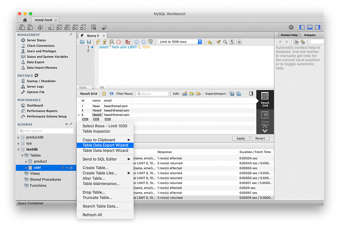Stop query execution hand icon
Image resolution: width=339 pixels, height=226 pixels.
pyautogui.click(x=119, y=42)
